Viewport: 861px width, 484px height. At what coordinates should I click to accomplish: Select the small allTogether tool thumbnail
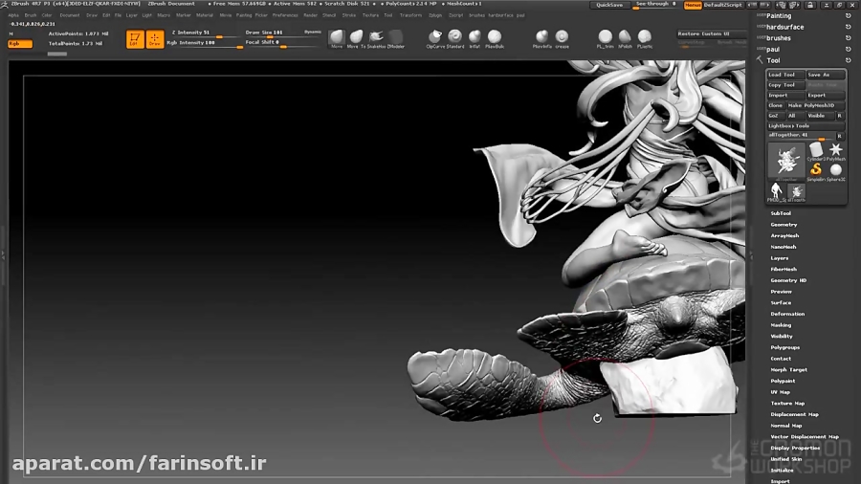click(796, 192)
